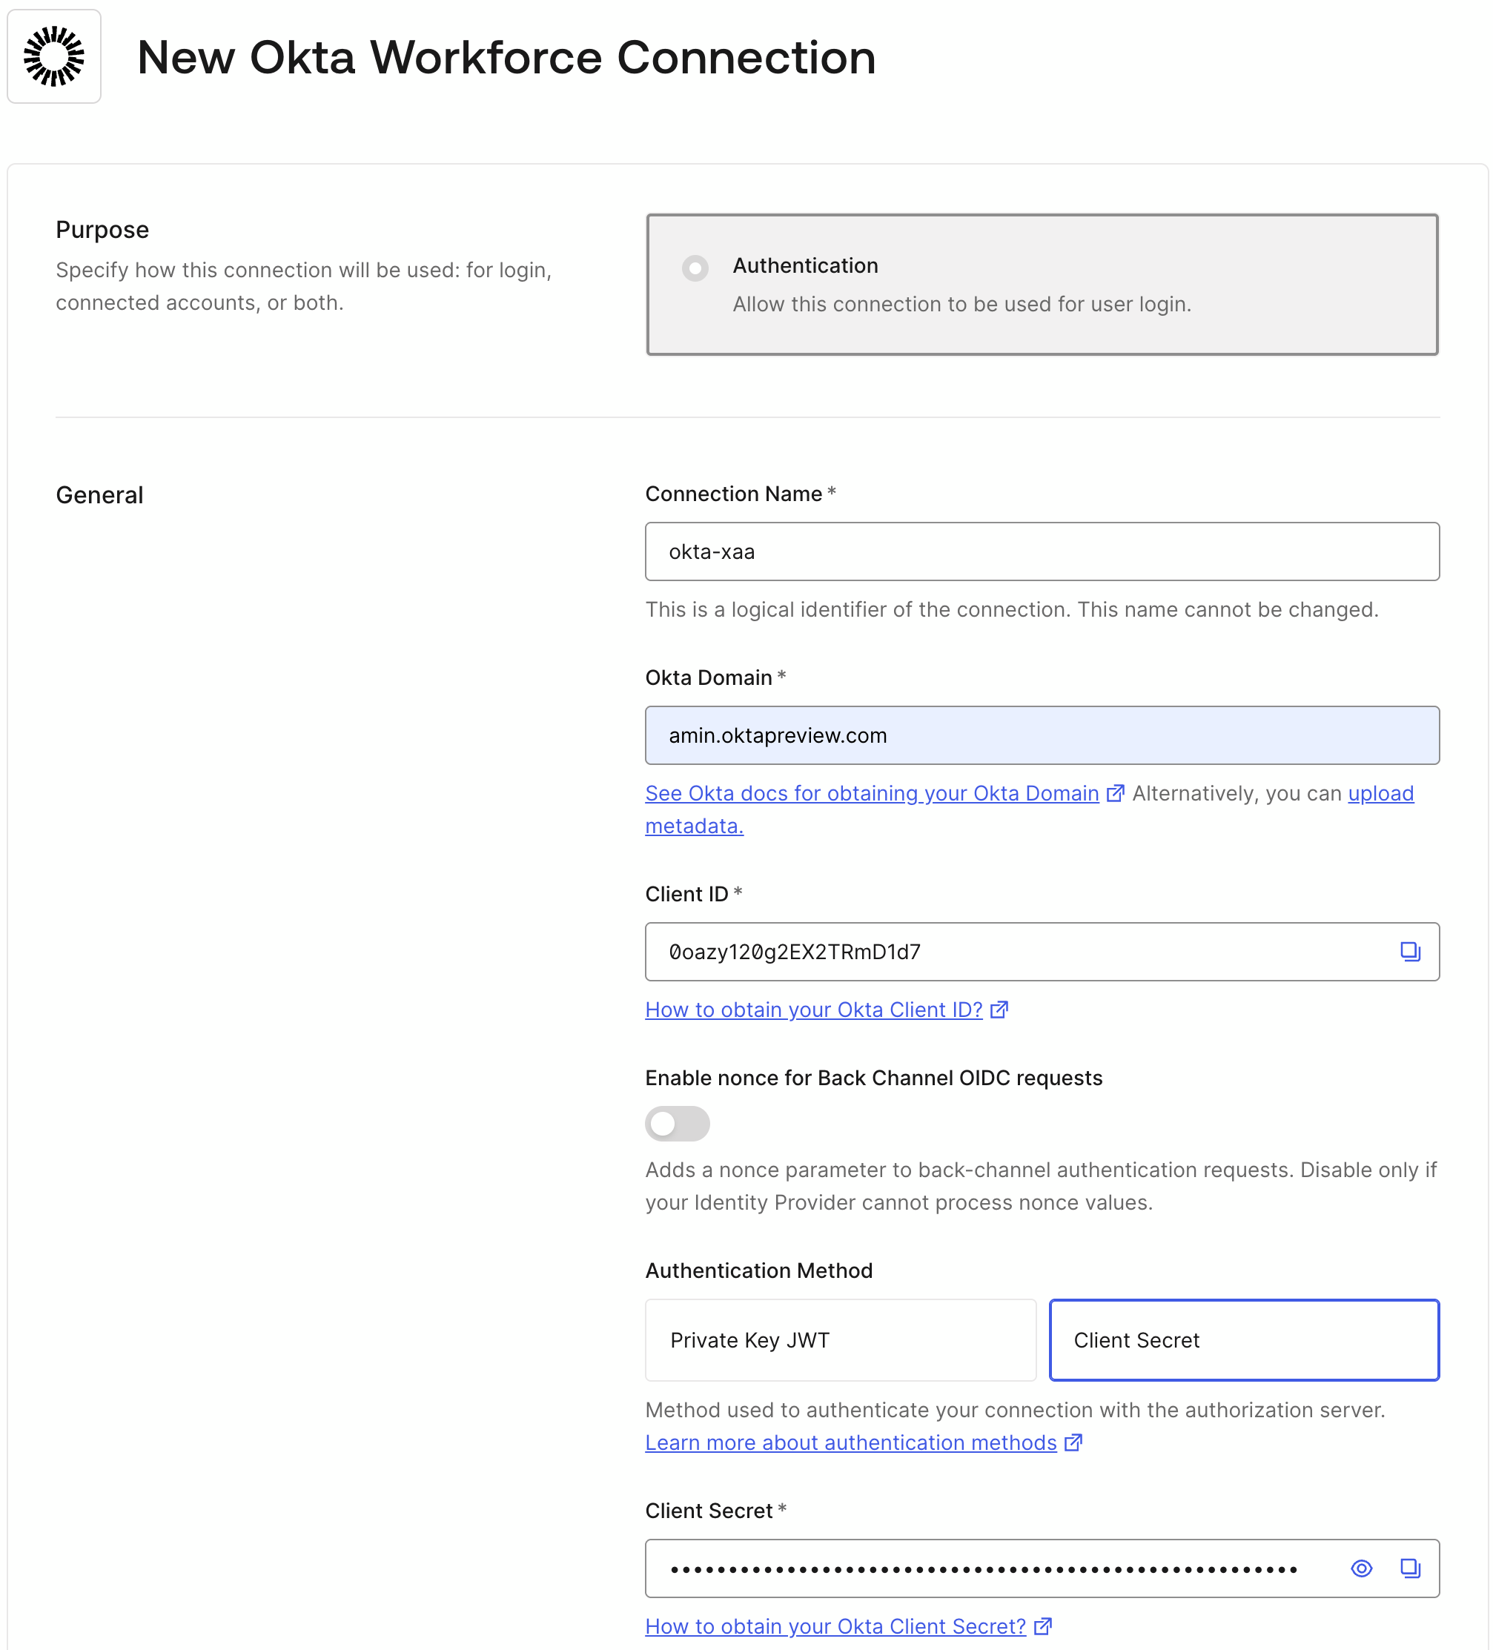
Task: Copy the Client ID value
Action: coord(1409,951)
